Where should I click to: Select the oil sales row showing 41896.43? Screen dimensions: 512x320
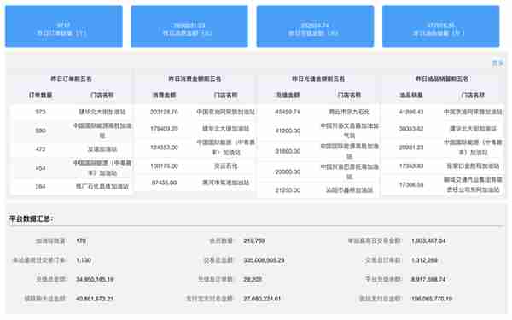coord(442,112)
